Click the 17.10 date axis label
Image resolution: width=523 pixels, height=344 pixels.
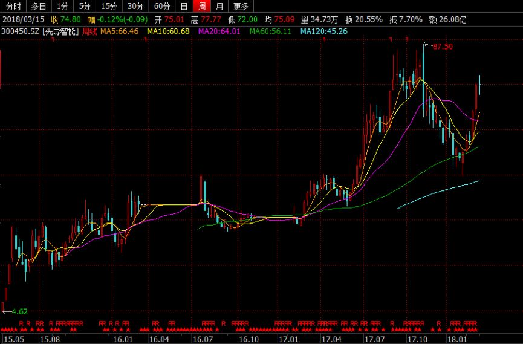click(x=417, y=339)
